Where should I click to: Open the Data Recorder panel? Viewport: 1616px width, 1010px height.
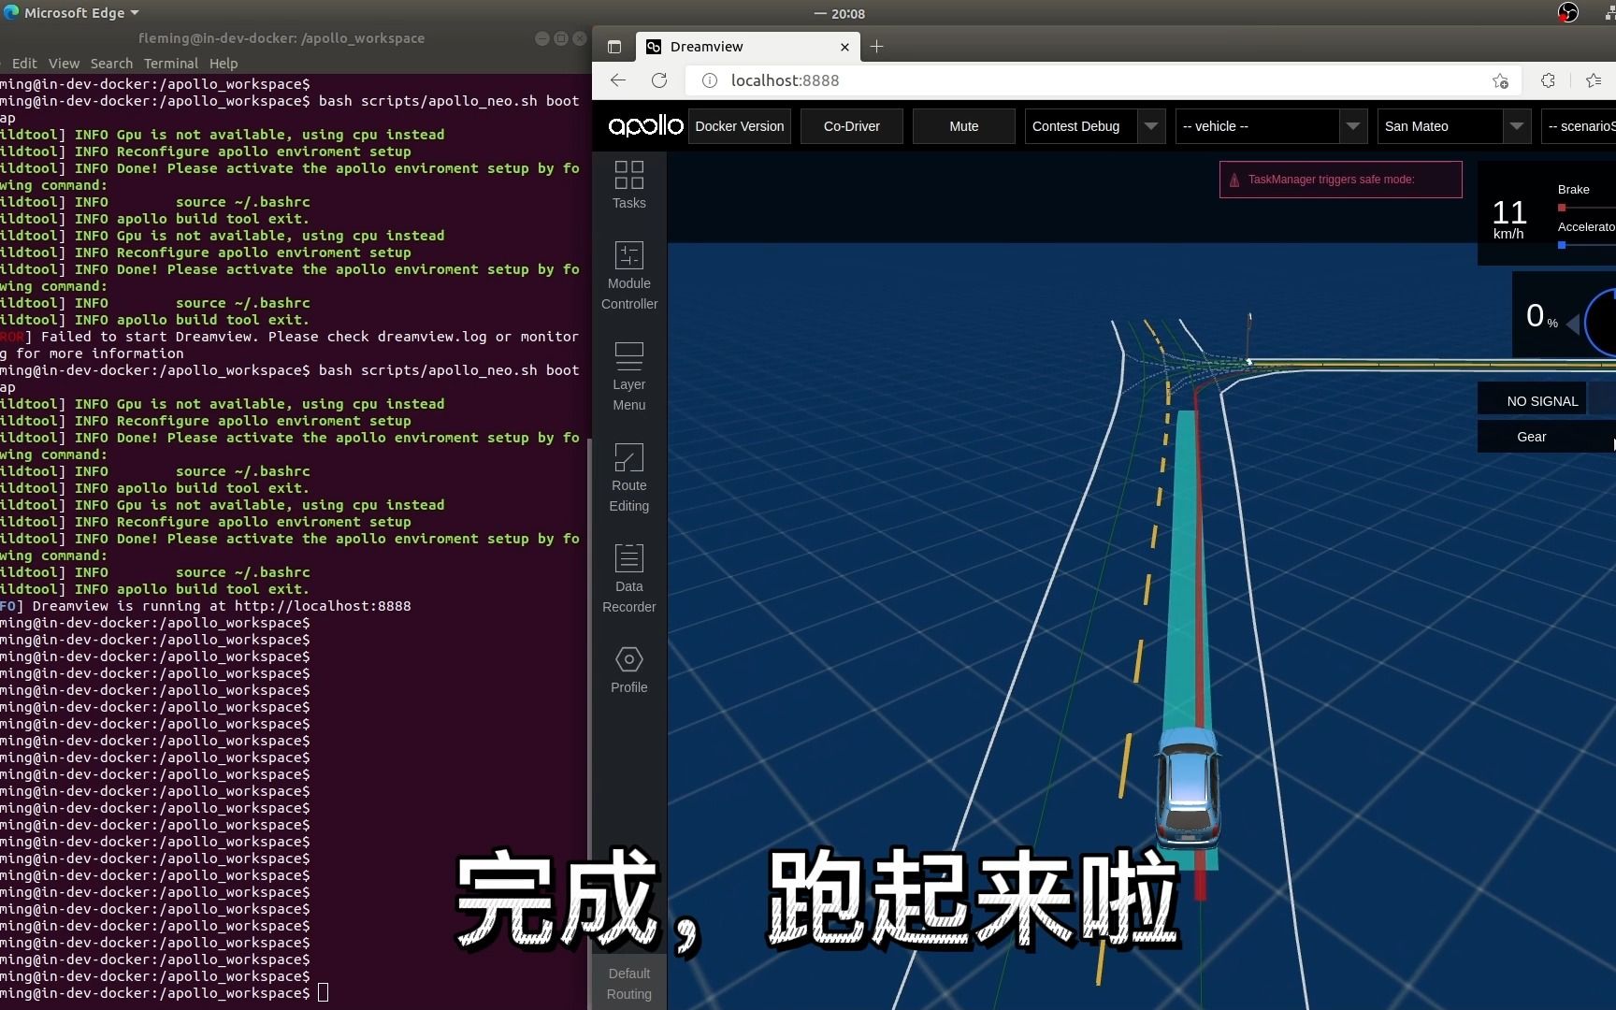pyautogui.click(x=628, y=579)
